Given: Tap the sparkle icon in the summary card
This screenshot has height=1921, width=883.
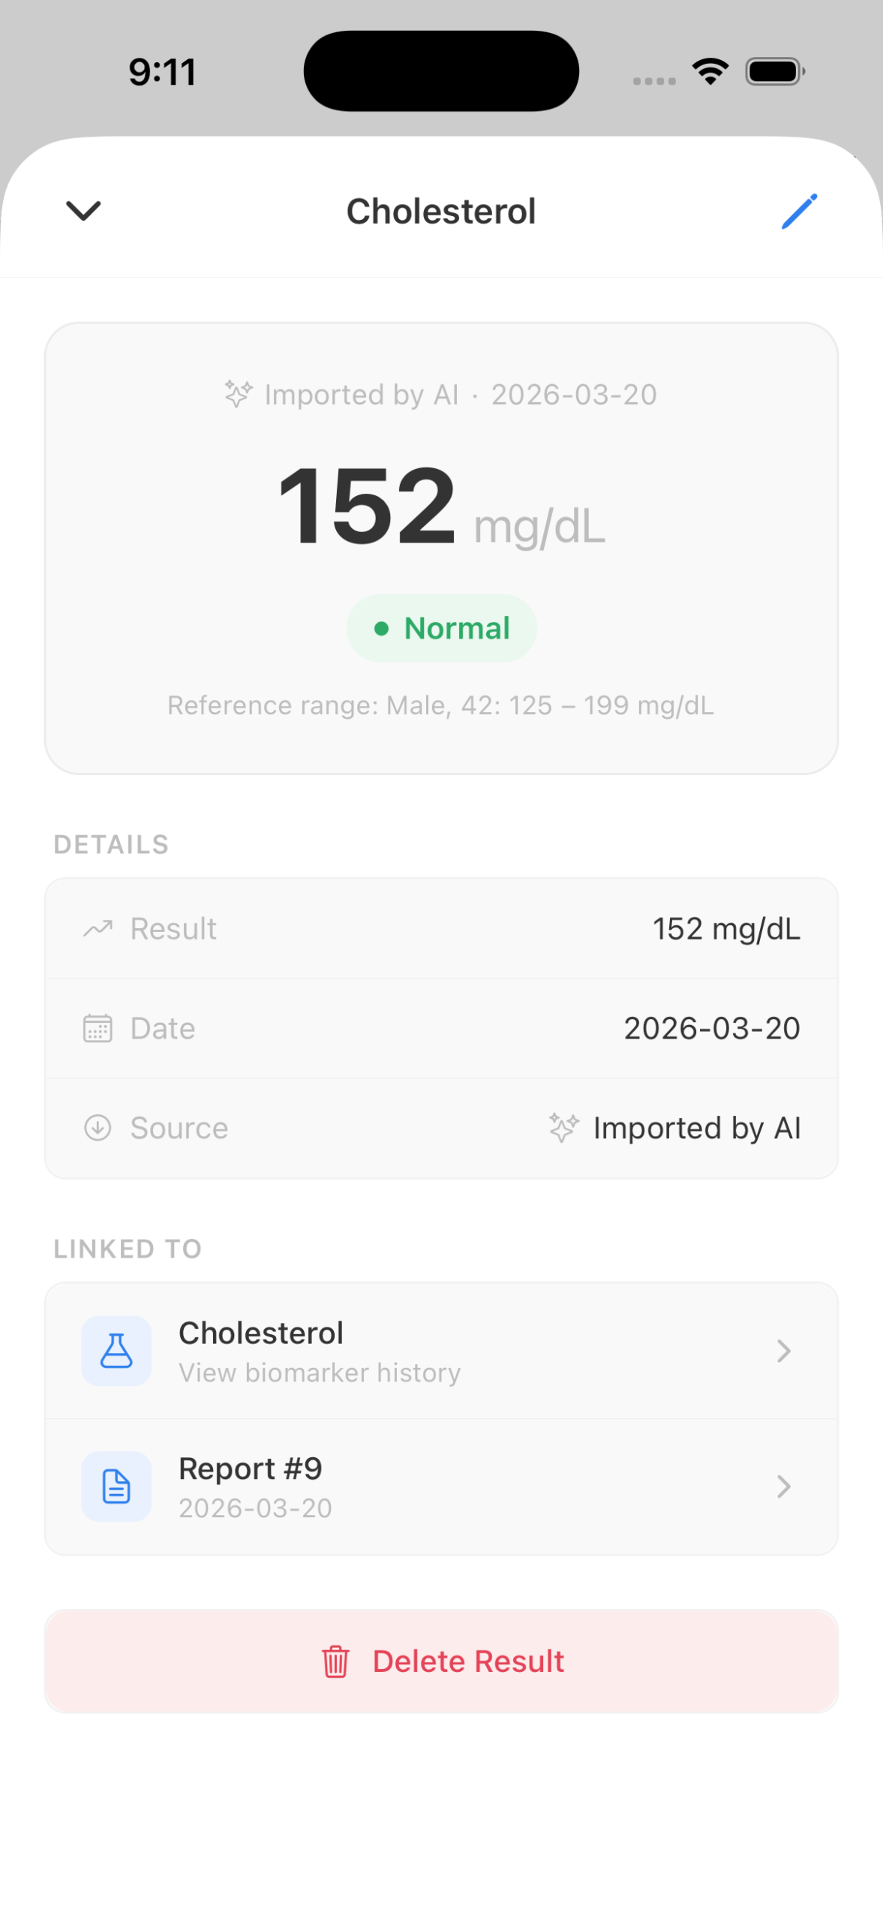Looking at the screenshot, I should tap(239, 394).
